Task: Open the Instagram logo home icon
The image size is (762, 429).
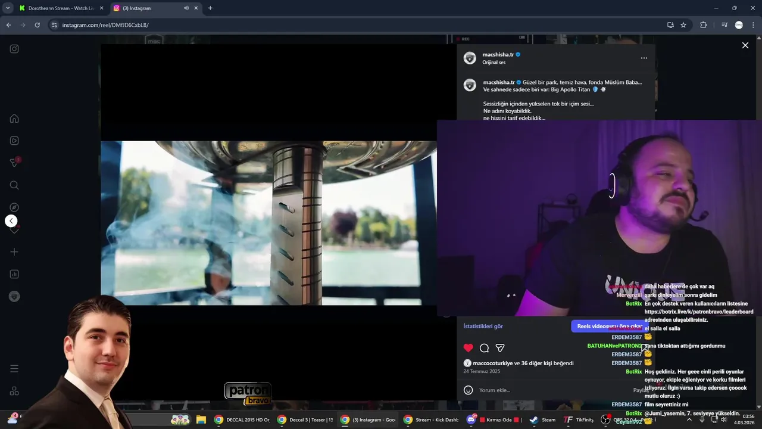Action: pyautogui.click(x=14, y=49)
